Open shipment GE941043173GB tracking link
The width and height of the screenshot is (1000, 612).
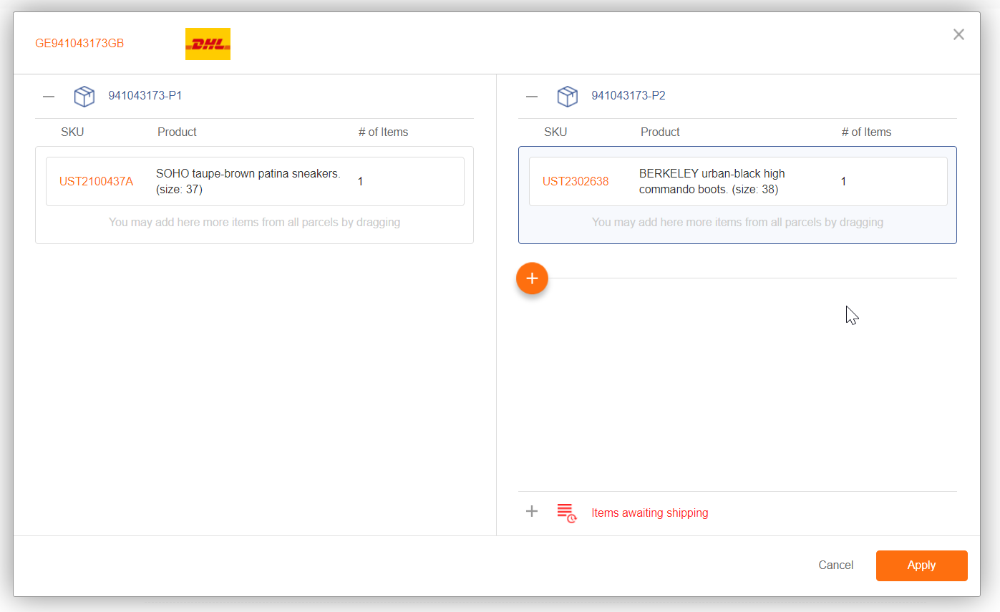pos(79,44)
